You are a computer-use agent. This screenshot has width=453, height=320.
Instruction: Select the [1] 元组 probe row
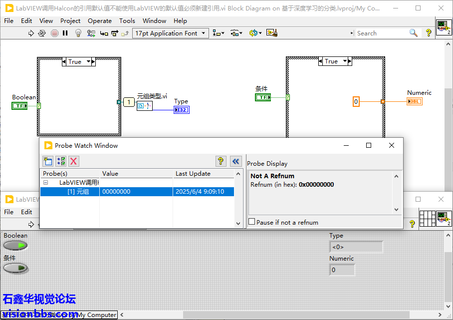78,192
